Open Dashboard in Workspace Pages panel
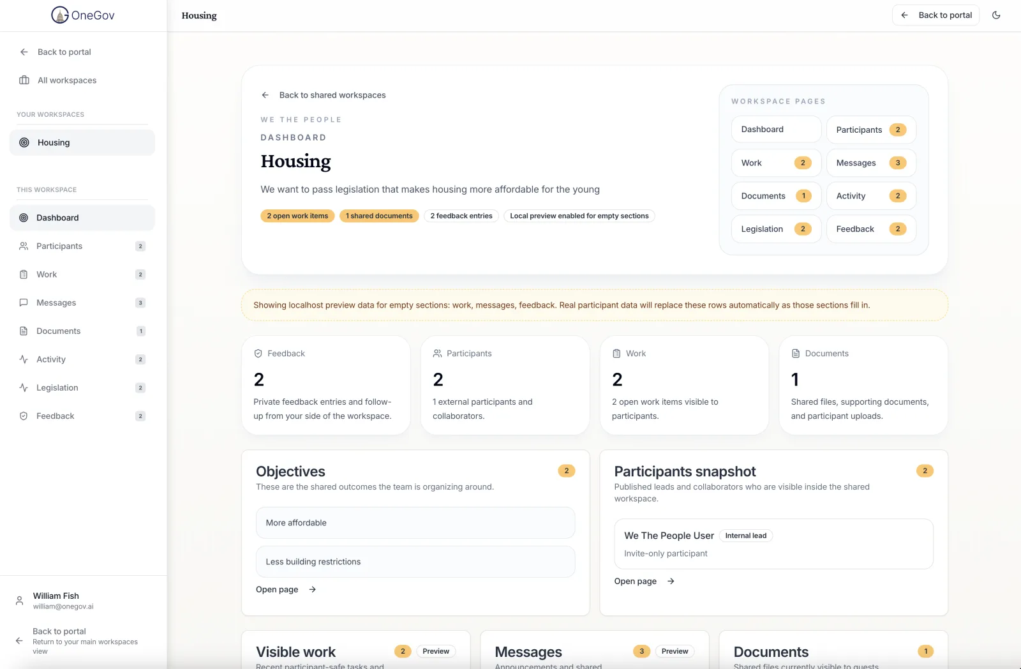 [777, 129]
